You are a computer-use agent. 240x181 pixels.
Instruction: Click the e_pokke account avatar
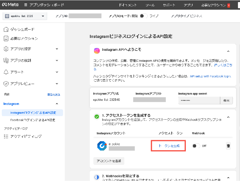click(x=102, y=146)
